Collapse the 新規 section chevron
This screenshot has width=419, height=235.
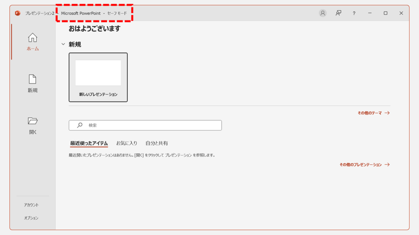tap(63, 44)
